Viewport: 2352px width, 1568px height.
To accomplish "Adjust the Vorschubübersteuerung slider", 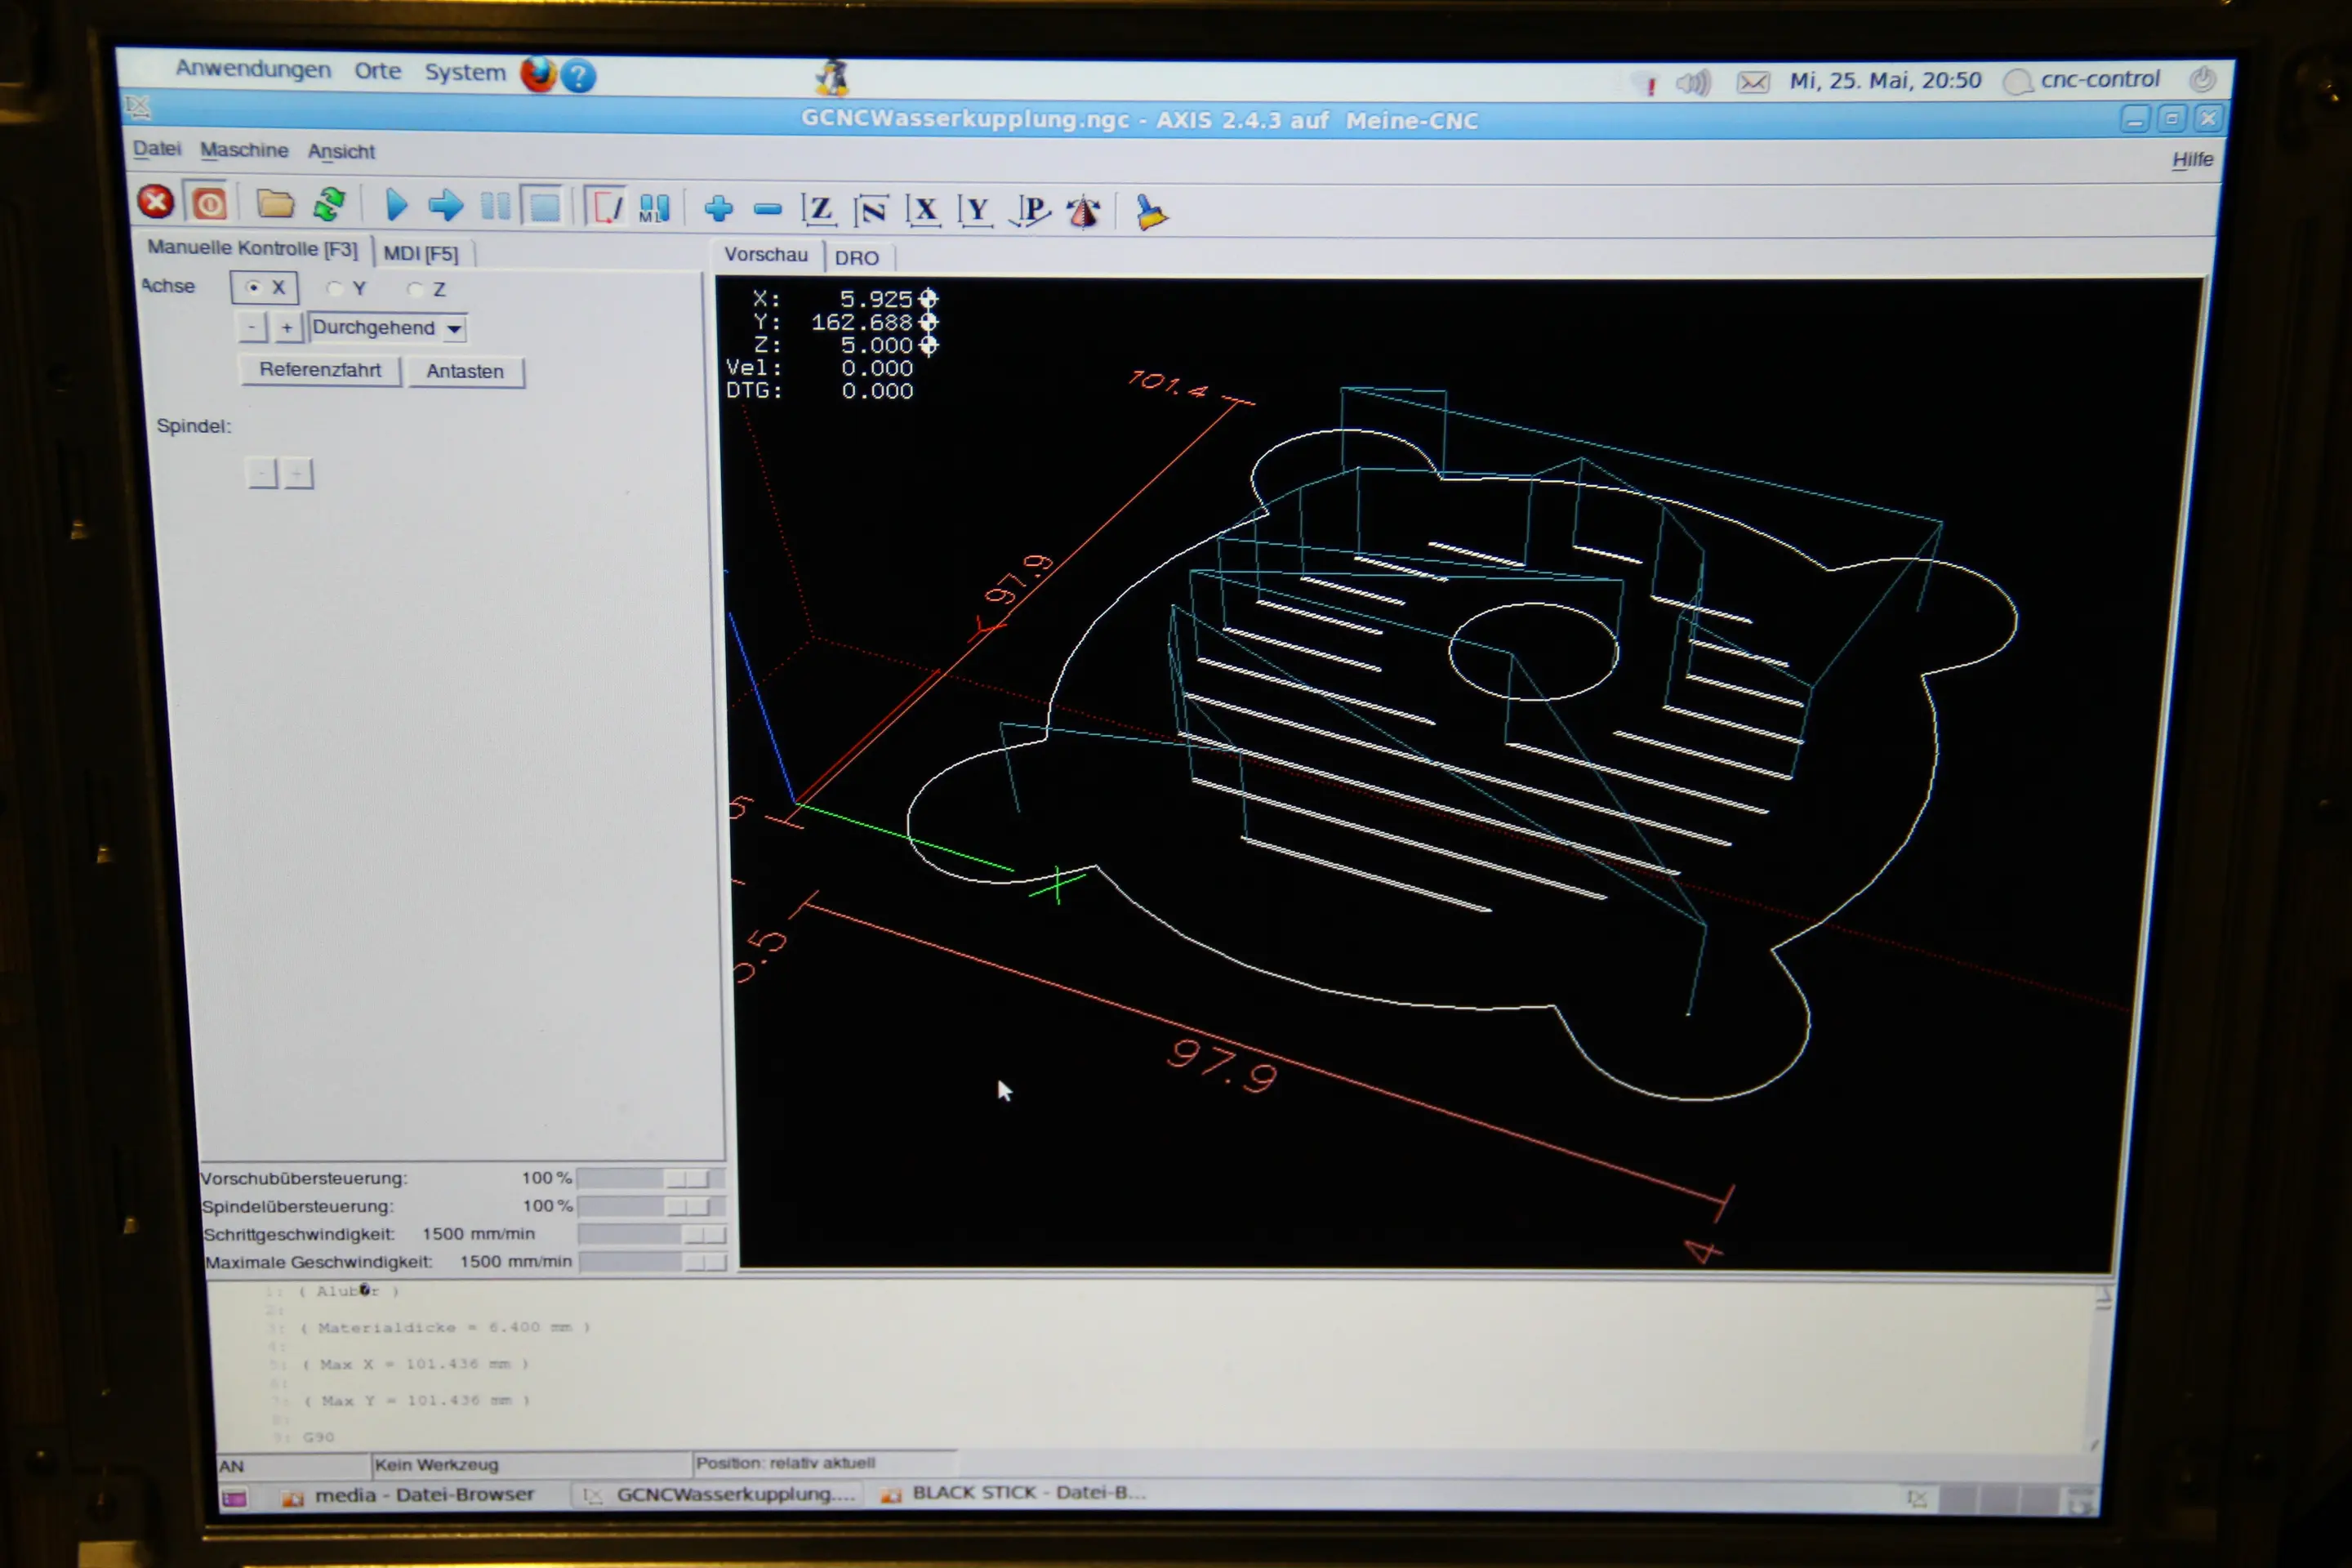I will [x=686, y=1178].
